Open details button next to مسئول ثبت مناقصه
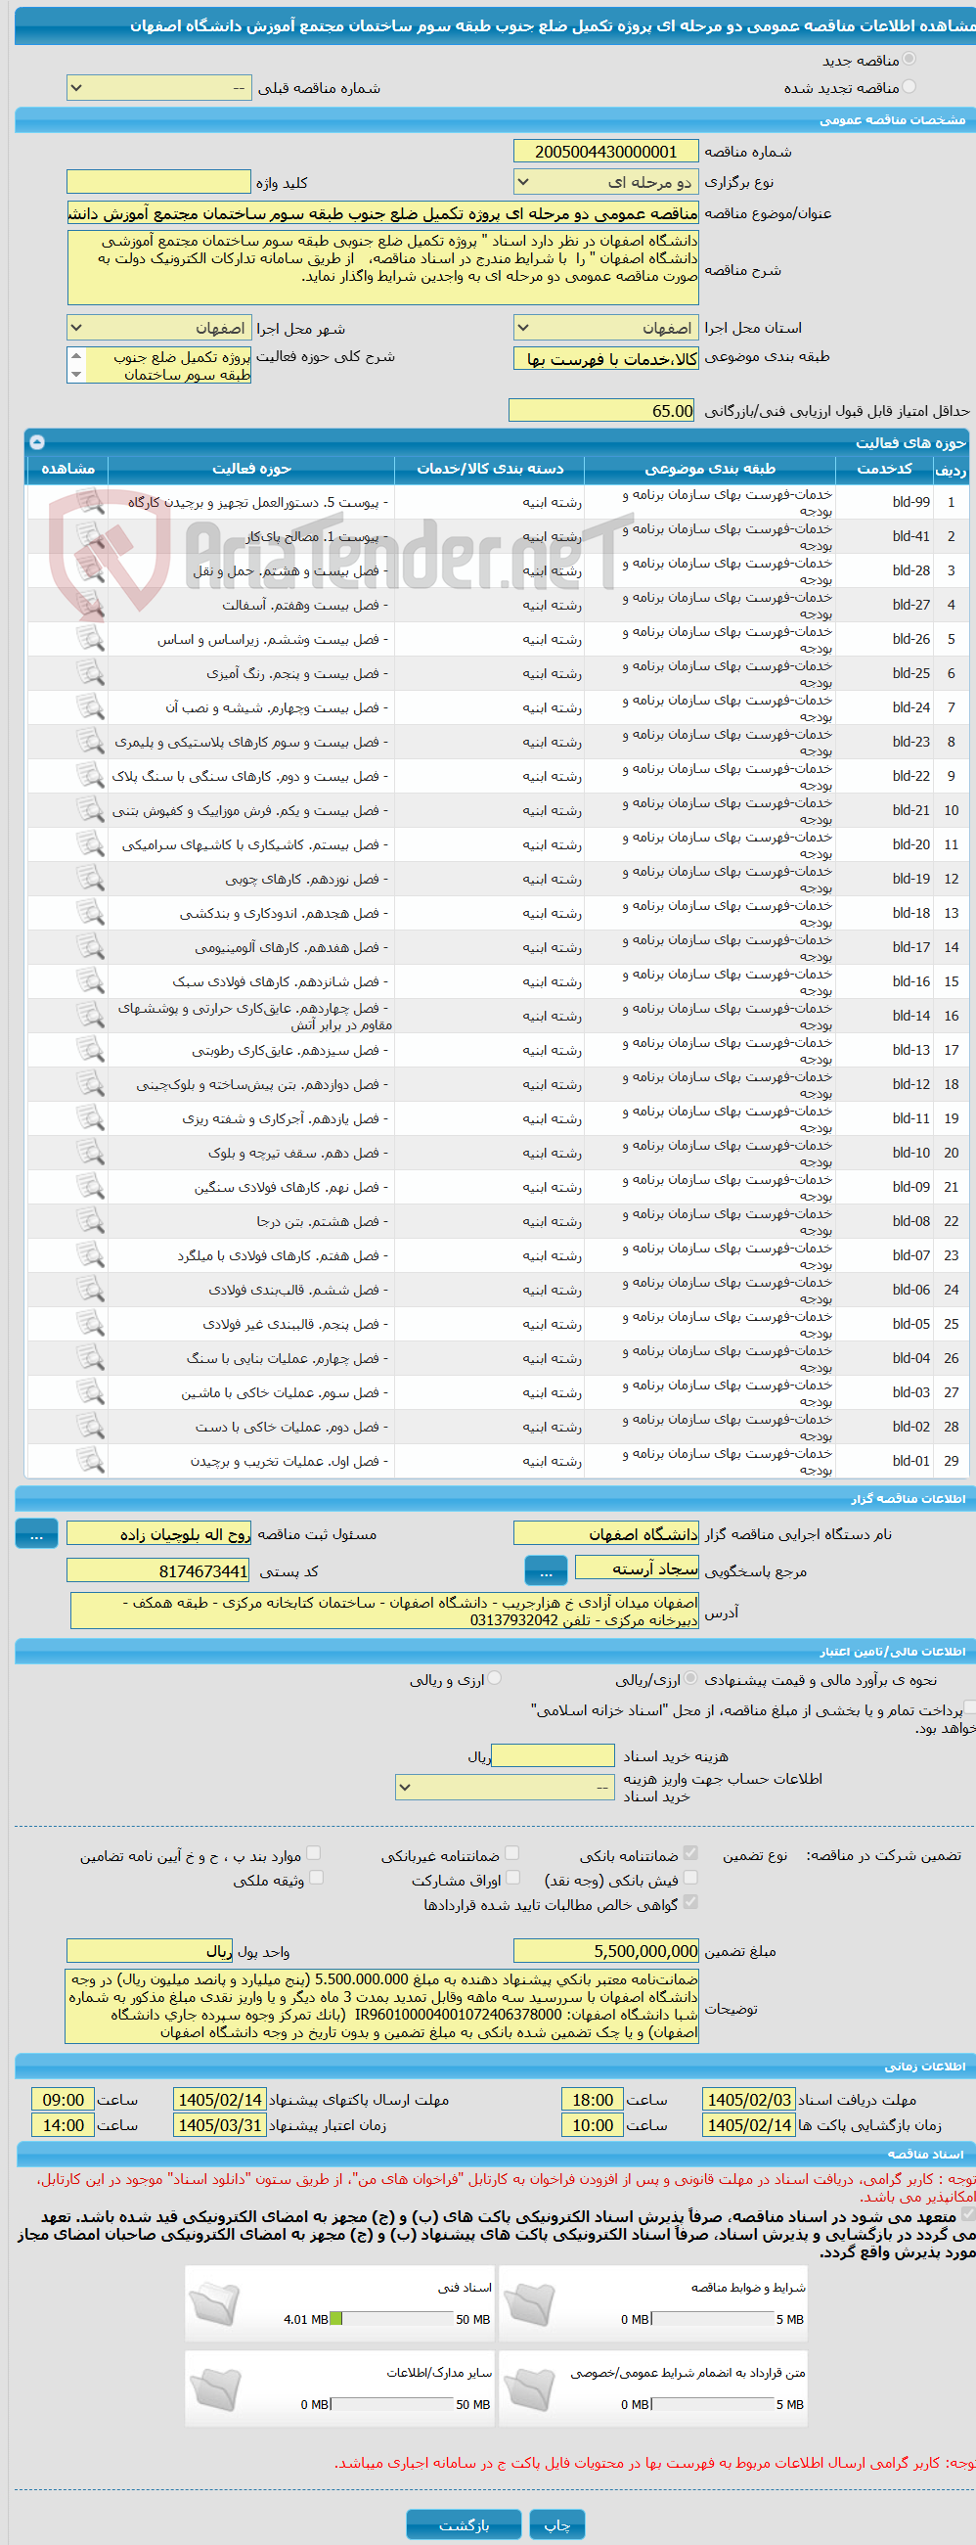 (36, 1534)
